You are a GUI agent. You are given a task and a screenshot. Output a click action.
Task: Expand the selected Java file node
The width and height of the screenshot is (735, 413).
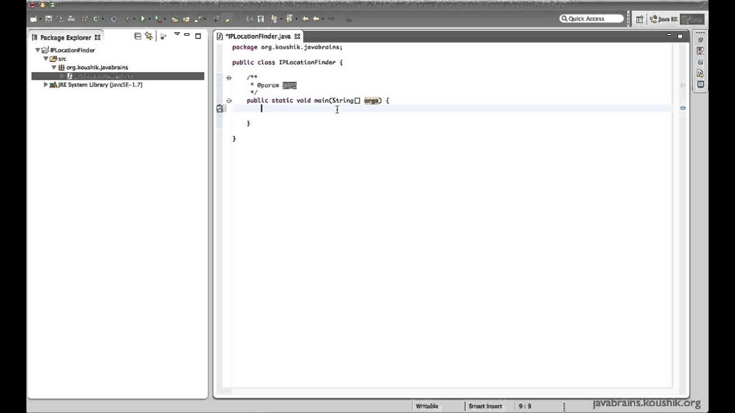click(x=63, y=76)
